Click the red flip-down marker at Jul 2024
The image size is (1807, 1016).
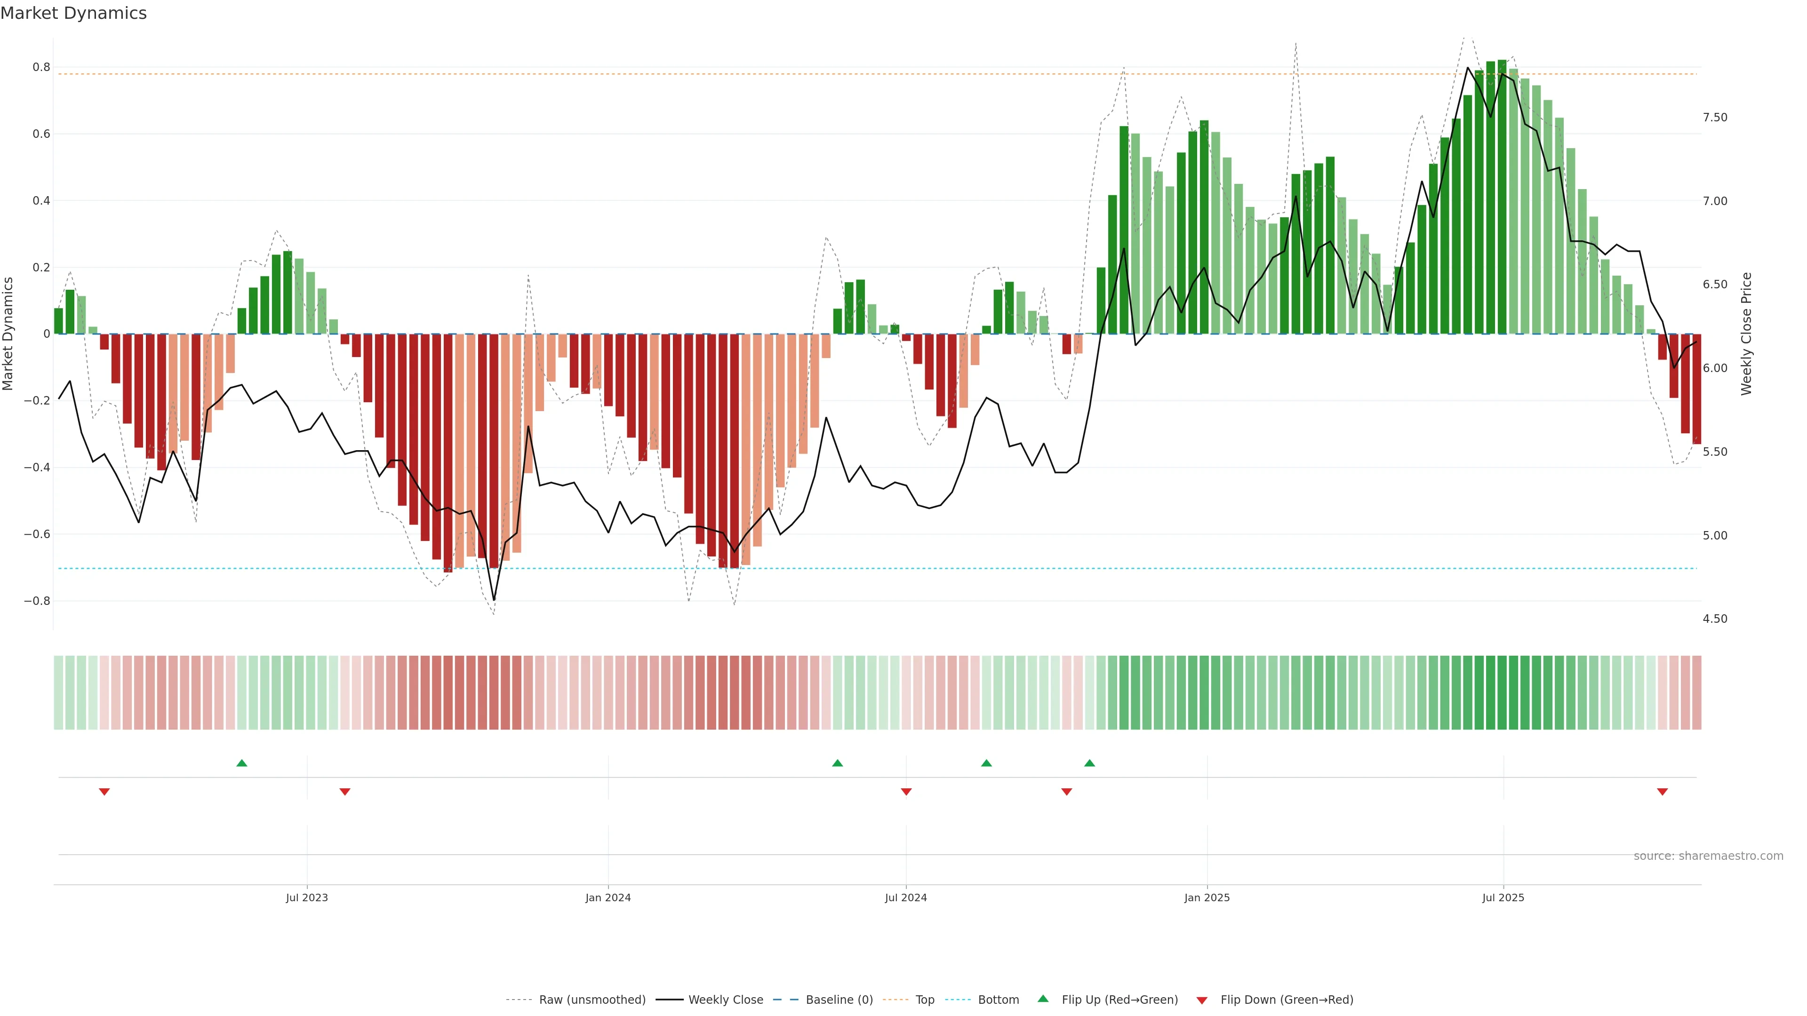tap(906, 792)
